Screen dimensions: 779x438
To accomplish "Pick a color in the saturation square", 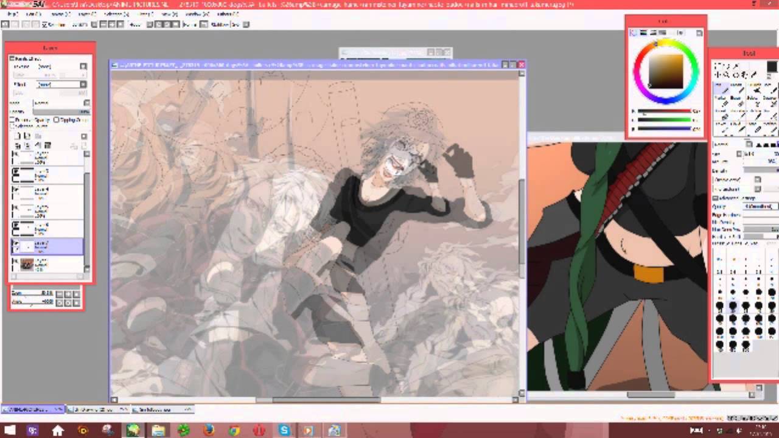I will [666, 71].
